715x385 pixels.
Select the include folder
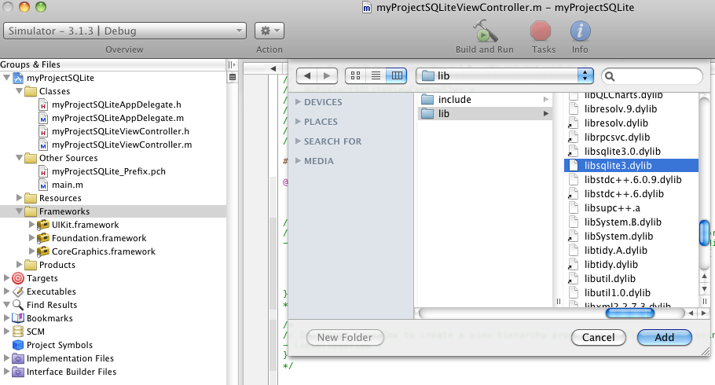486,100
